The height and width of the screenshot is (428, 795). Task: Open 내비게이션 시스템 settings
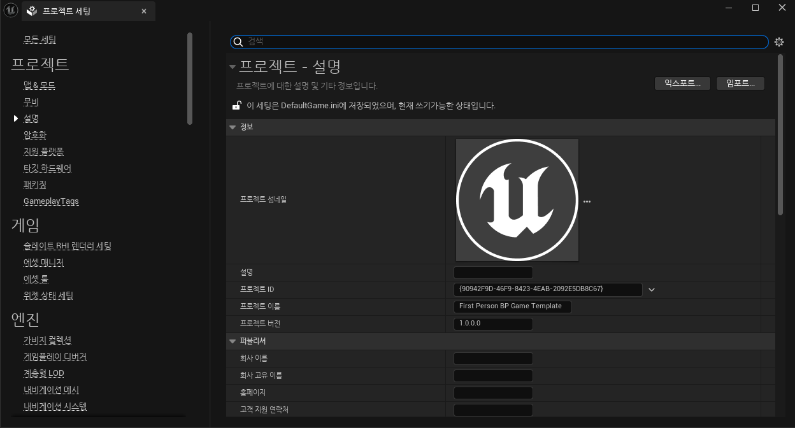[x=55, y=406]
